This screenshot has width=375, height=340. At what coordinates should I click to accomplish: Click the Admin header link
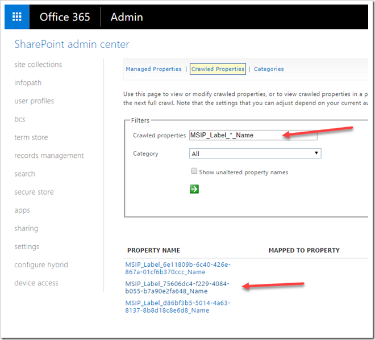127,17
